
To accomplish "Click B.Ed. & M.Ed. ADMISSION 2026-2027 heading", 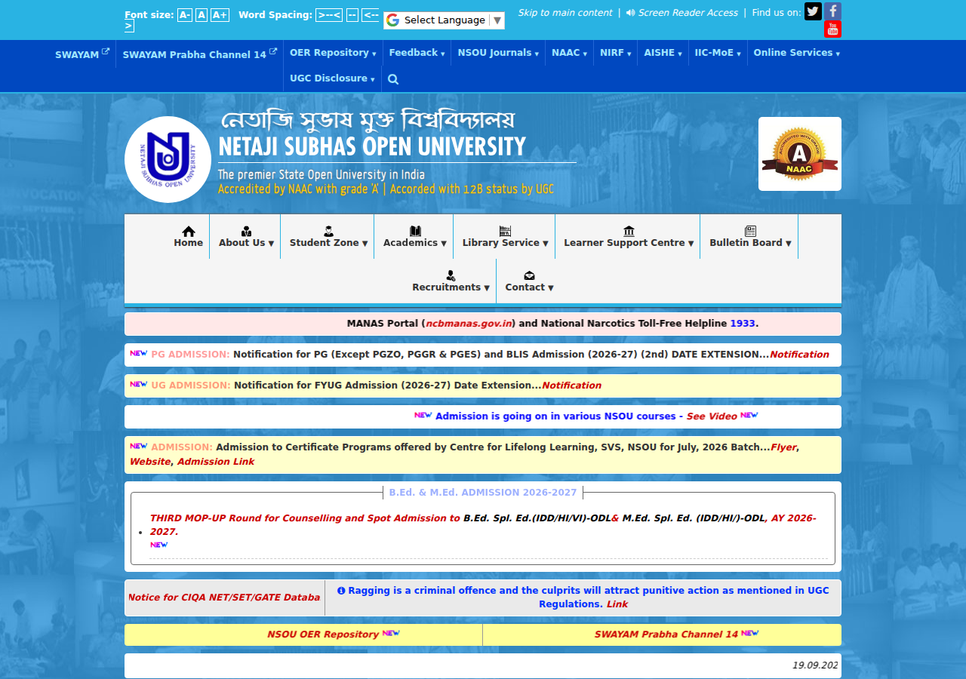I will pos(483,493).
